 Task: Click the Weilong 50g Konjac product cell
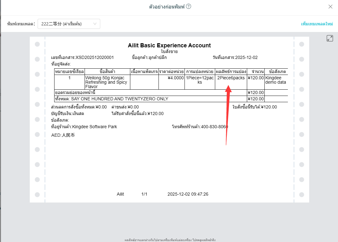107,82
